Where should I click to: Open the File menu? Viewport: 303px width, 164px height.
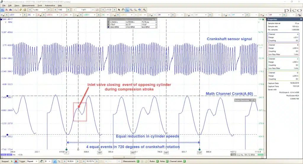4,6
